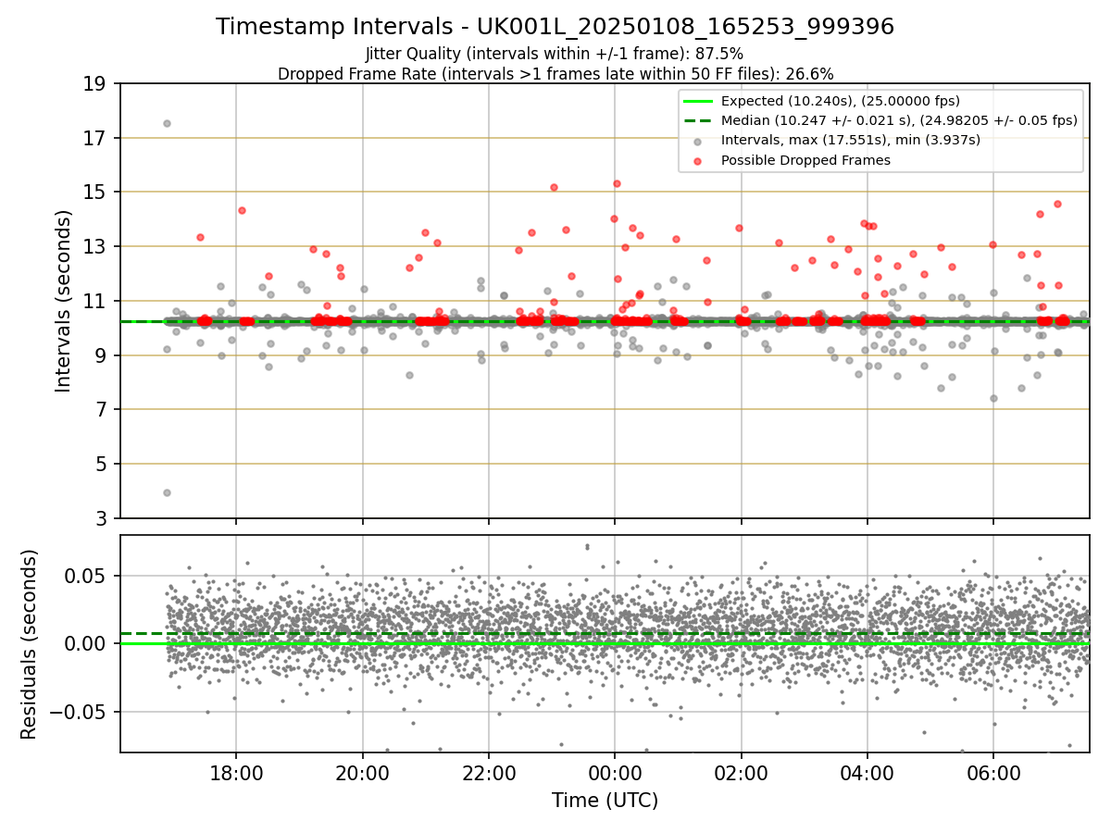Click the dashed green line sample in legend

(698, 120)
